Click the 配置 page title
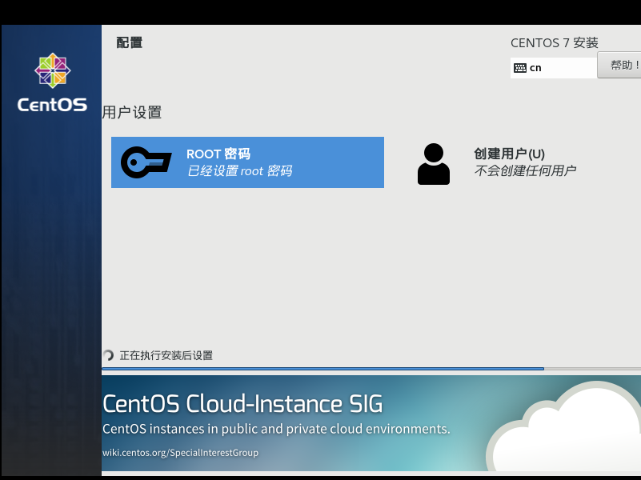This screenshot has width=641, height=480. pos(129,42)
